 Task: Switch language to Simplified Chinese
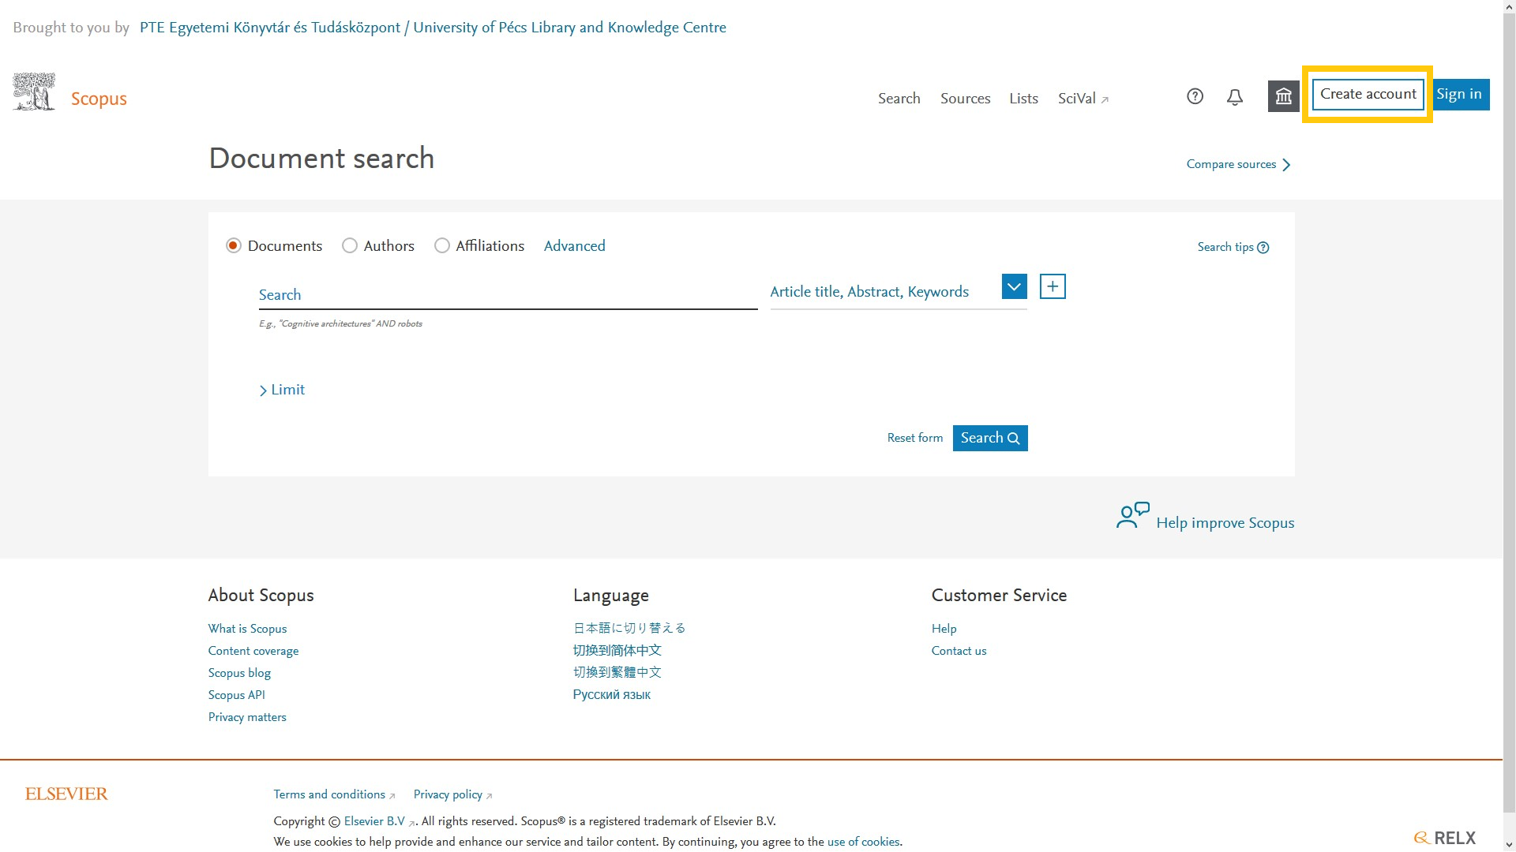coord(617,650)
